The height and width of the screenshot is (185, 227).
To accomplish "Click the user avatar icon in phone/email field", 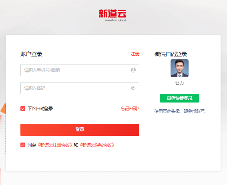I will point(133,70).
